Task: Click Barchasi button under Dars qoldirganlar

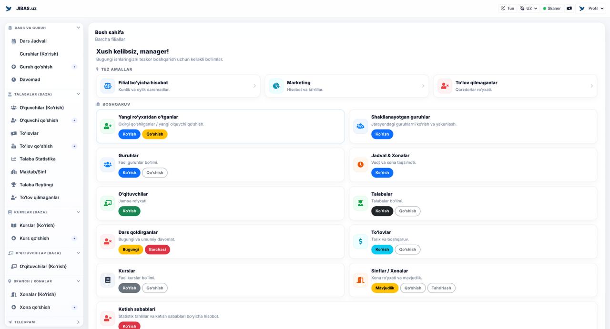Action: 157,249
